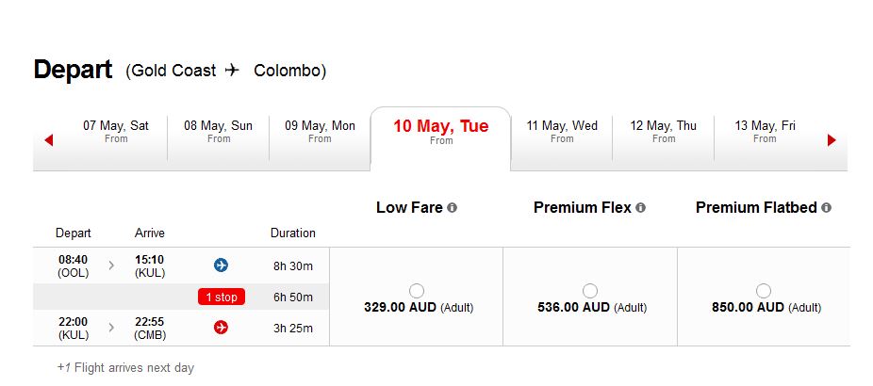Click the red airplane icon for KUL-CMB flight
The image size is (873, 386).
point(221,328)
